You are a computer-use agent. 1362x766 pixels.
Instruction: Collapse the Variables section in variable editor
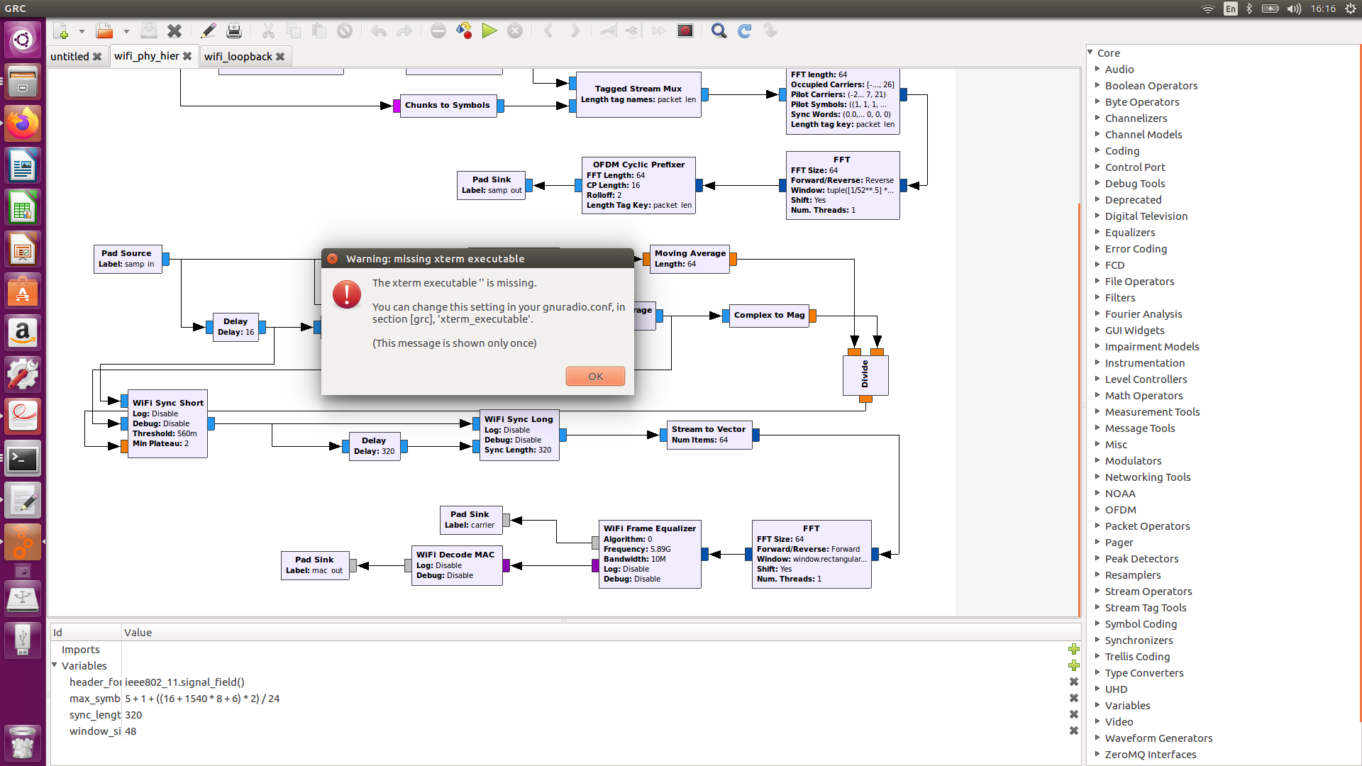[x=55, y=665]
